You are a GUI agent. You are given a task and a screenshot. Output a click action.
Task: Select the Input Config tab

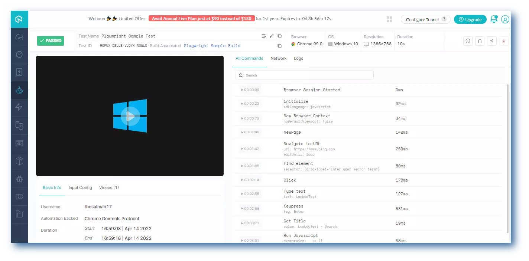[80, 187]
